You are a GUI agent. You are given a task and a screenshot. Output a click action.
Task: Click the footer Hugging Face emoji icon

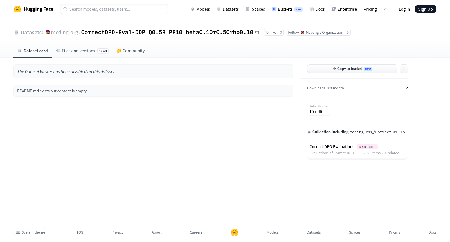(x=235, y=232)
